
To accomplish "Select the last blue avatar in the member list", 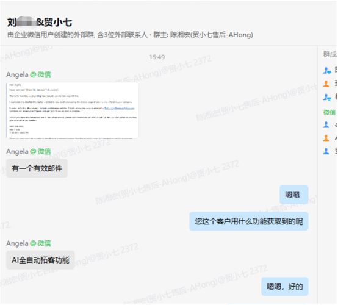I will 326,151.
